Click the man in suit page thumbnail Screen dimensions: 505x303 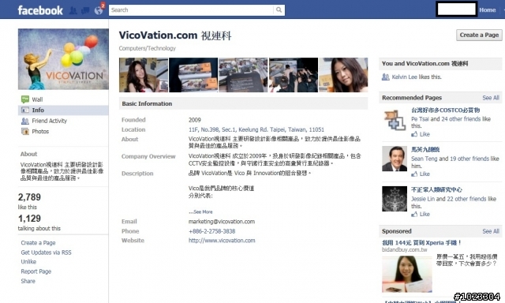point(395,159)
